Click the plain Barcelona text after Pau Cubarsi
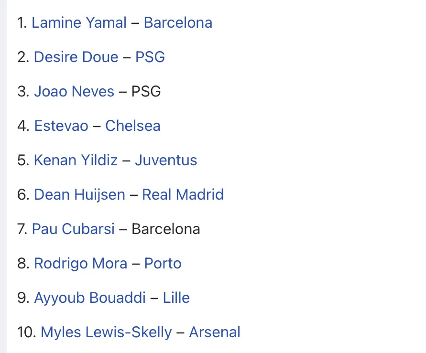Image resolution: width=426 pixels, height=353 pixels. point(165,229)
